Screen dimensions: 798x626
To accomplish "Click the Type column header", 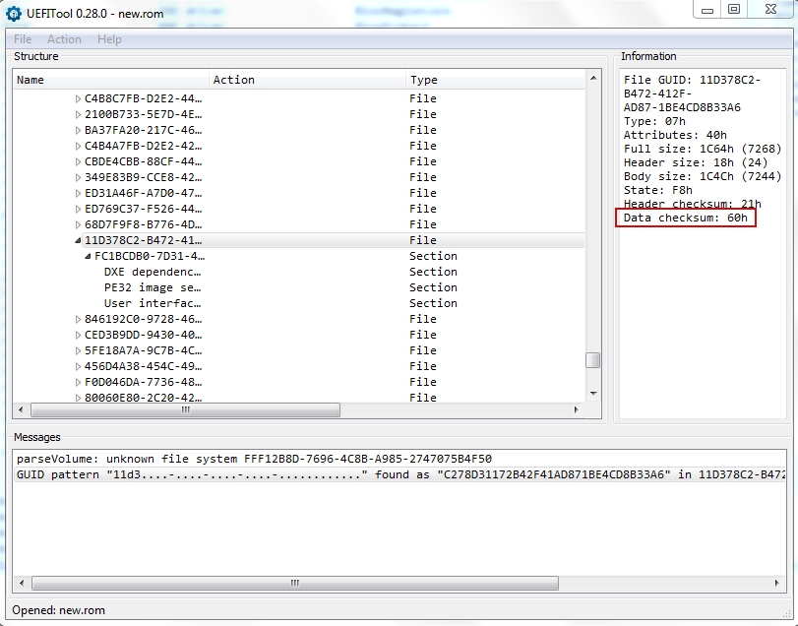I will 496,80.
